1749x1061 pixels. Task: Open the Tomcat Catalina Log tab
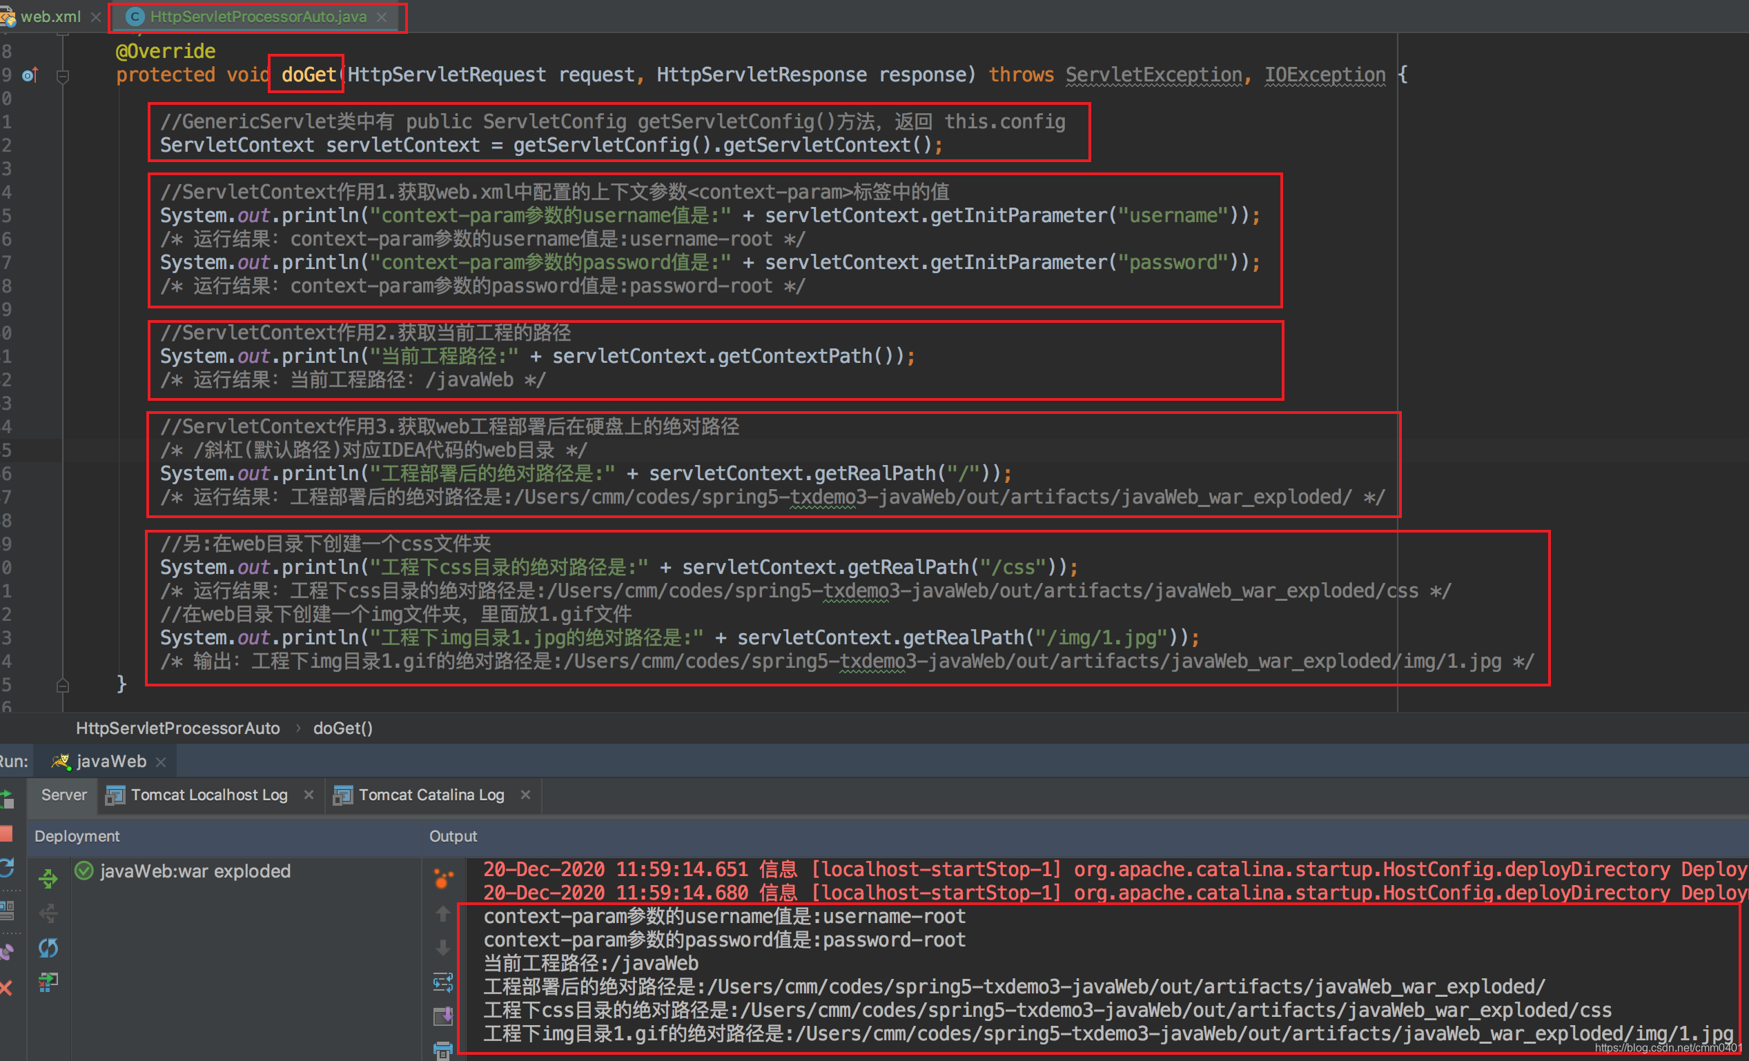(x=431, y=795)
